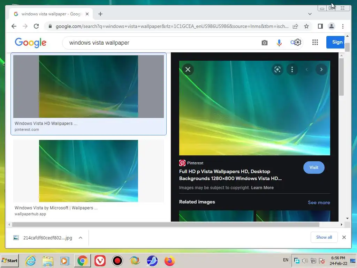Search by image using the camera icon
357x268 pixels.
point(265,43)
